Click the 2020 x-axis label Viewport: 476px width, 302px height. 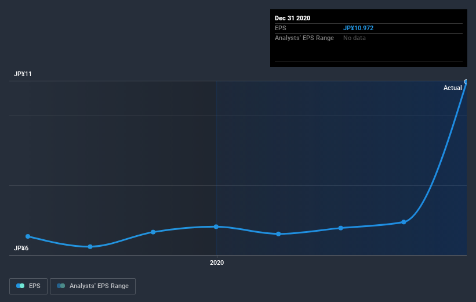point(217,263)
